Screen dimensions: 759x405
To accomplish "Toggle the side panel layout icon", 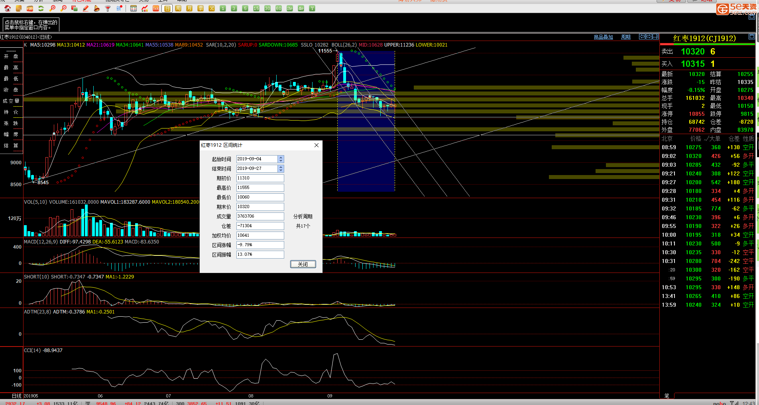I will coord(656,37).
